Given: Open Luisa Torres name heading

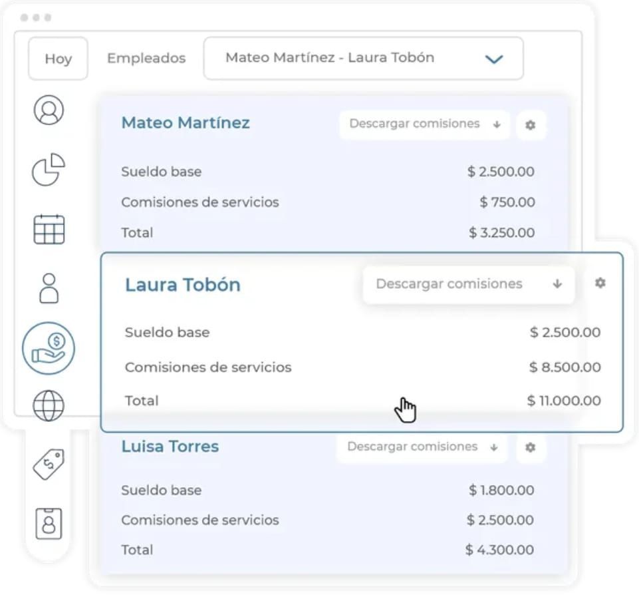Looking at the screenshot, I should point(170,447).
